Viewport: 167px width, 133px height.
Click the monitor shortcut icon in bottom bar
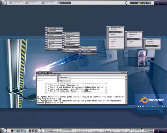(18, 131)
